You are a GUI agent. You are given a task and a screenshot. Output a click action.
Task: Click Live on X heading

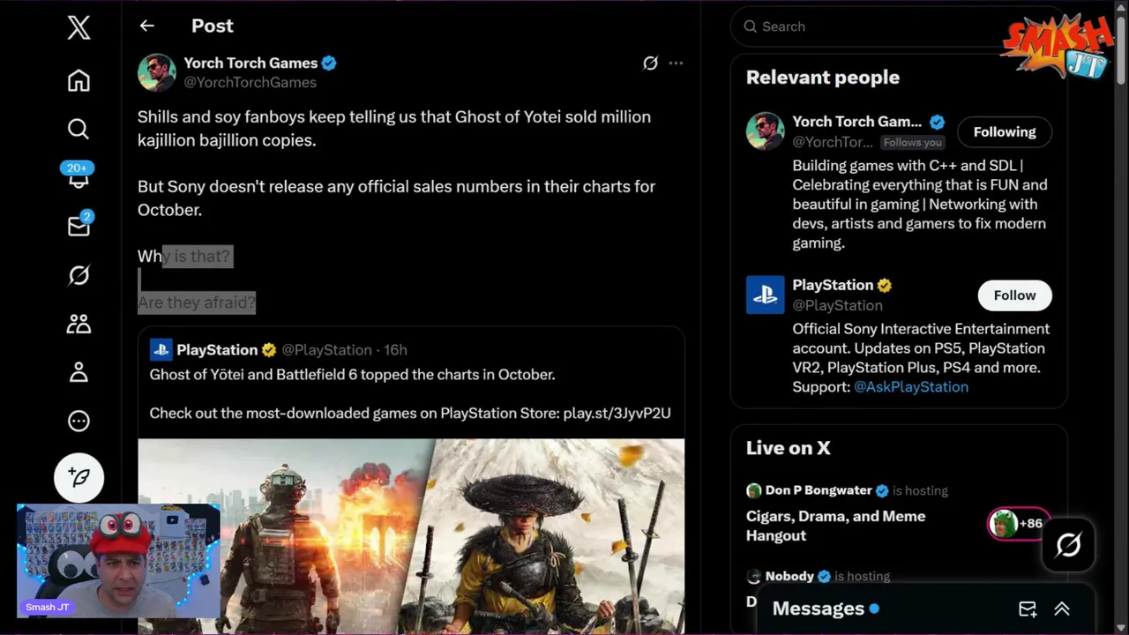789,447
